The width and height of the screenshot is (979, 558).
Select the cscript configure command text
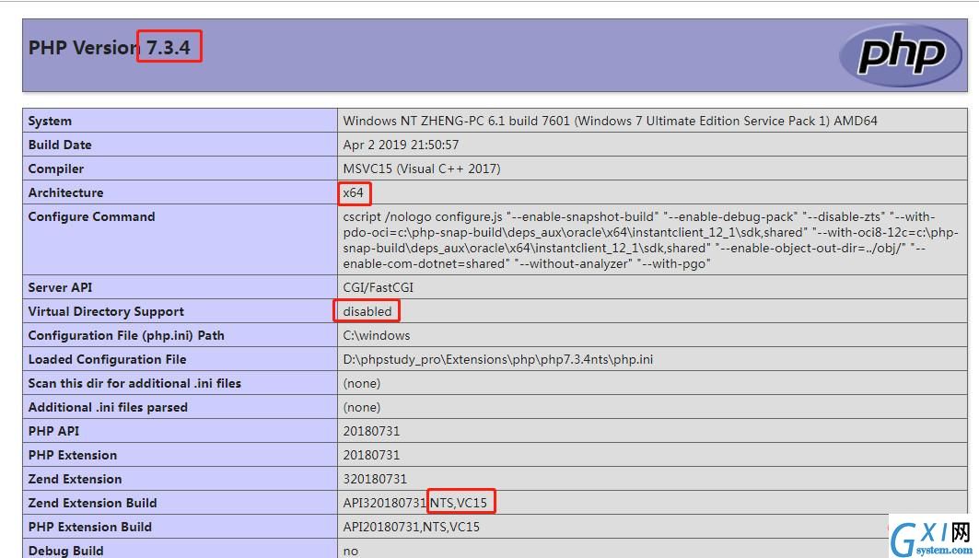[650, 240]
